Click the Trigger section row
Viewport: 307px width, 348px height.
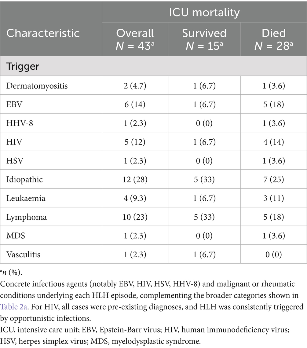23,66
